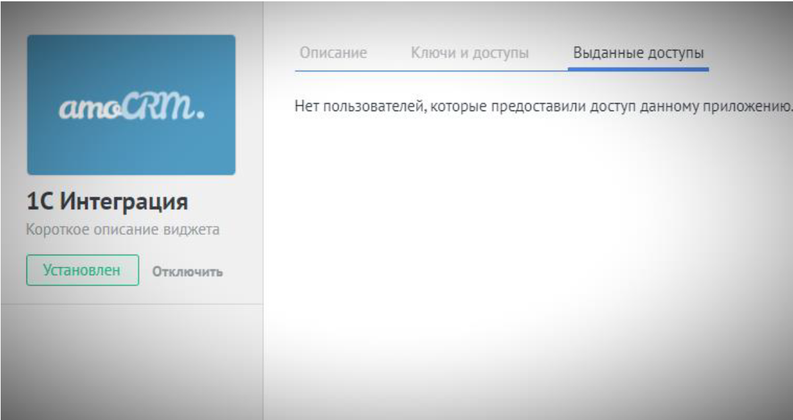Select the Выданные доступы tab

coord(638,53)
